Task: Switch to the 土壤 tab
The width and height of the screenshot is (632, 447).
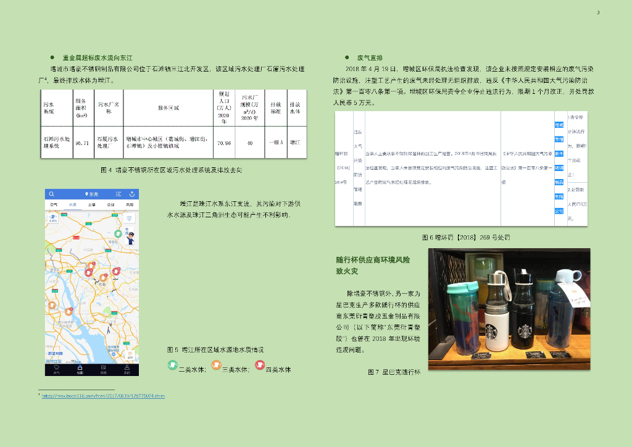Action: pyautogui.click(x=91, y=205)
